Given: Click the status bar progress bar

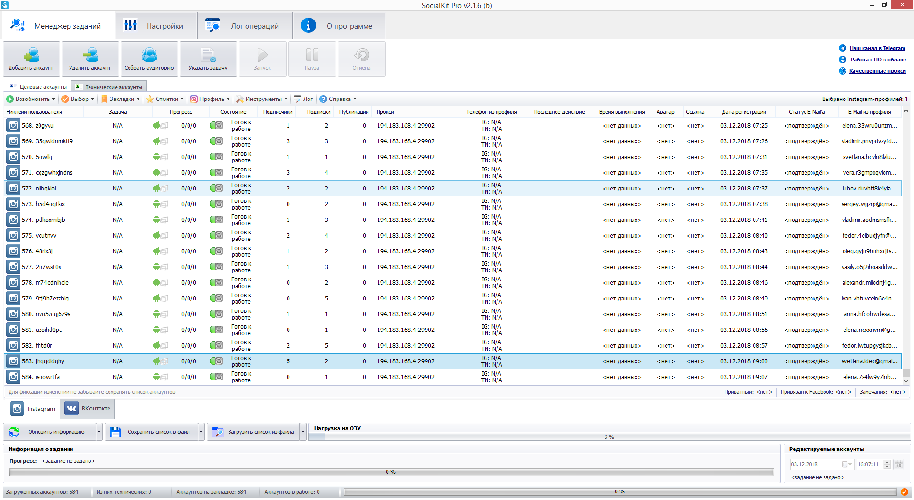Looking at the screenshot, I should (620, 492).
